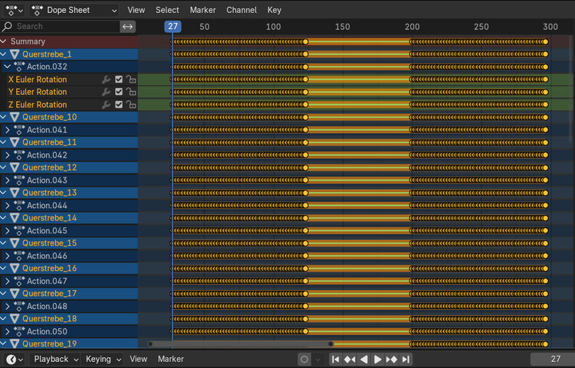Toggle lock on Z Euler Rotation channel

click(131, 105)
